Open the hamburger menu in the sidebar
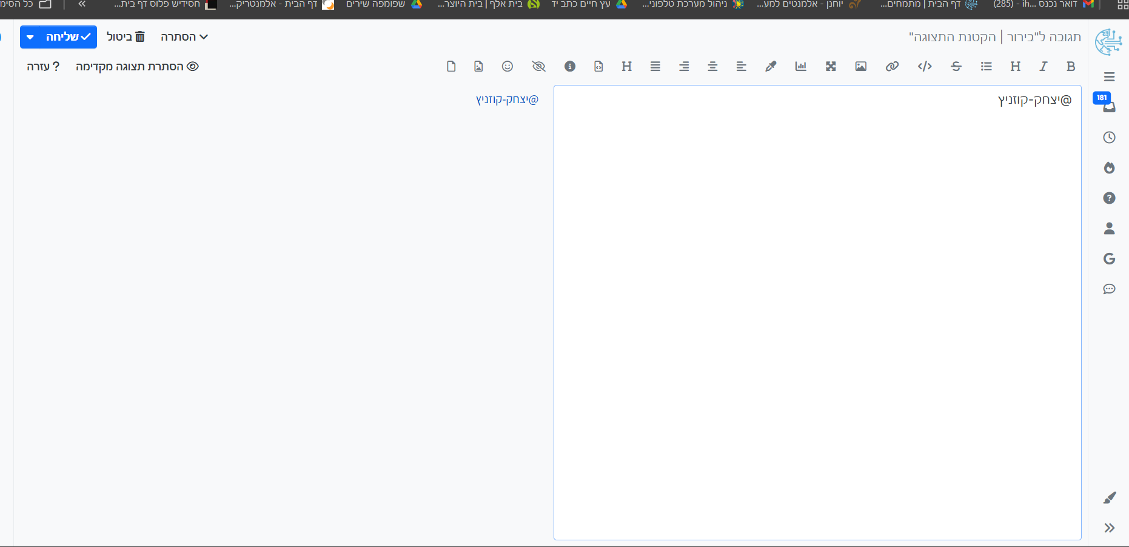1129x547 pixels. [x=1109, y=77]
